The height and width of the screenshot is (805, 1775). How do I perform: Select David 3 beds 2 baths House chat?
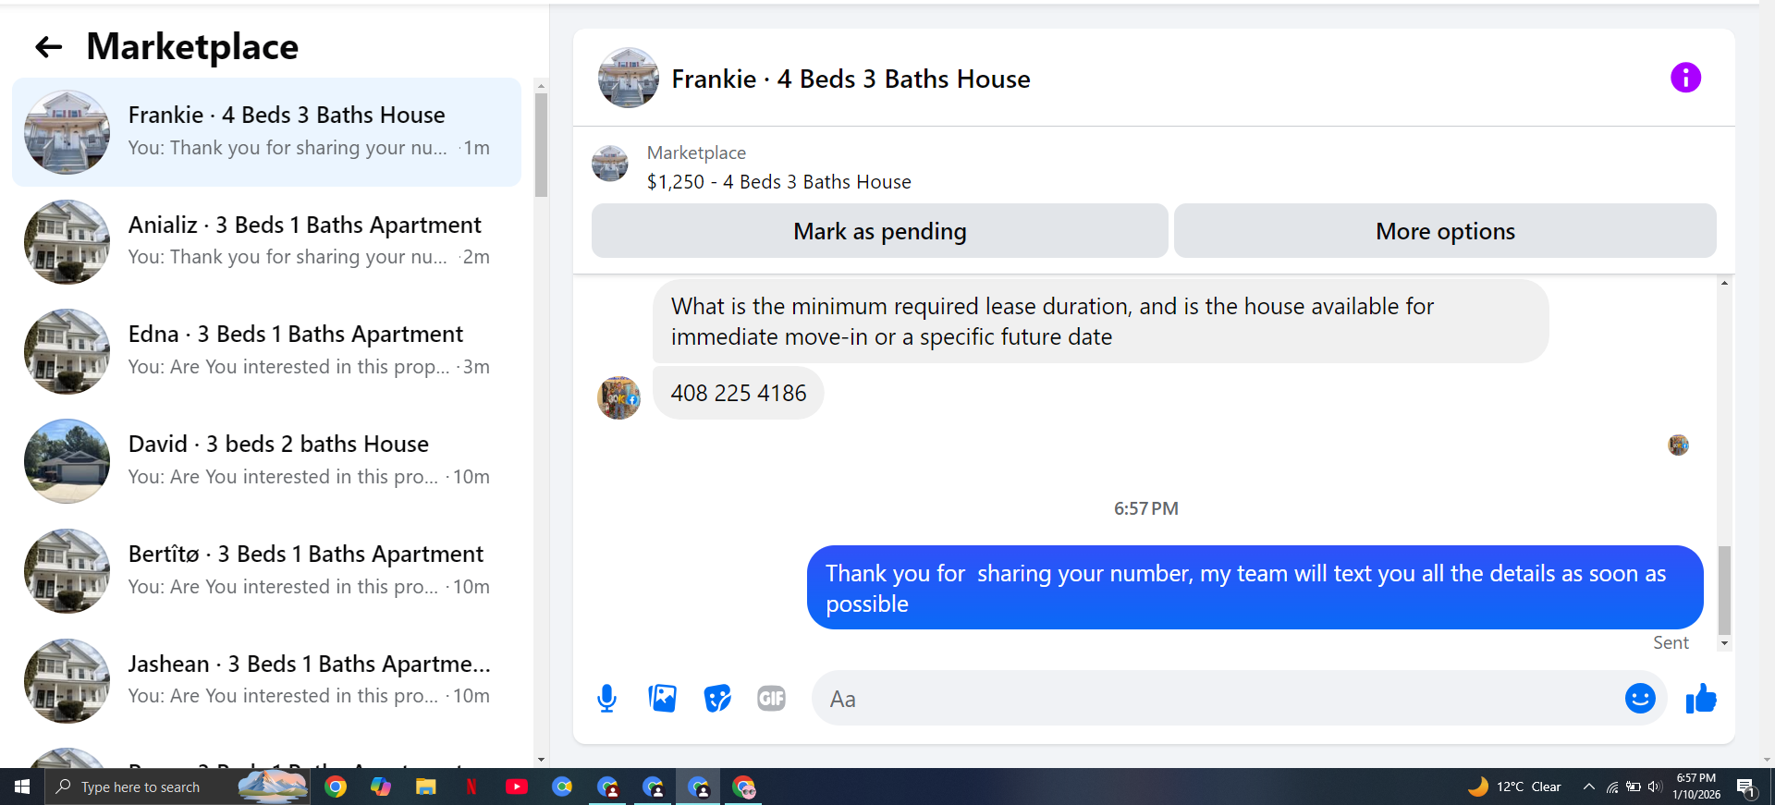[266, 461]
